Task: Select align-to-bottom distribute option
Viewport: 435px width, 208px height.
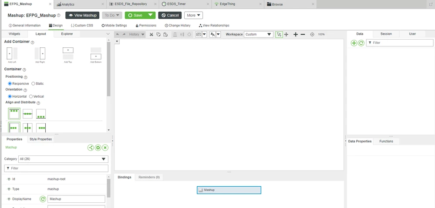Action: pos(41,114)
